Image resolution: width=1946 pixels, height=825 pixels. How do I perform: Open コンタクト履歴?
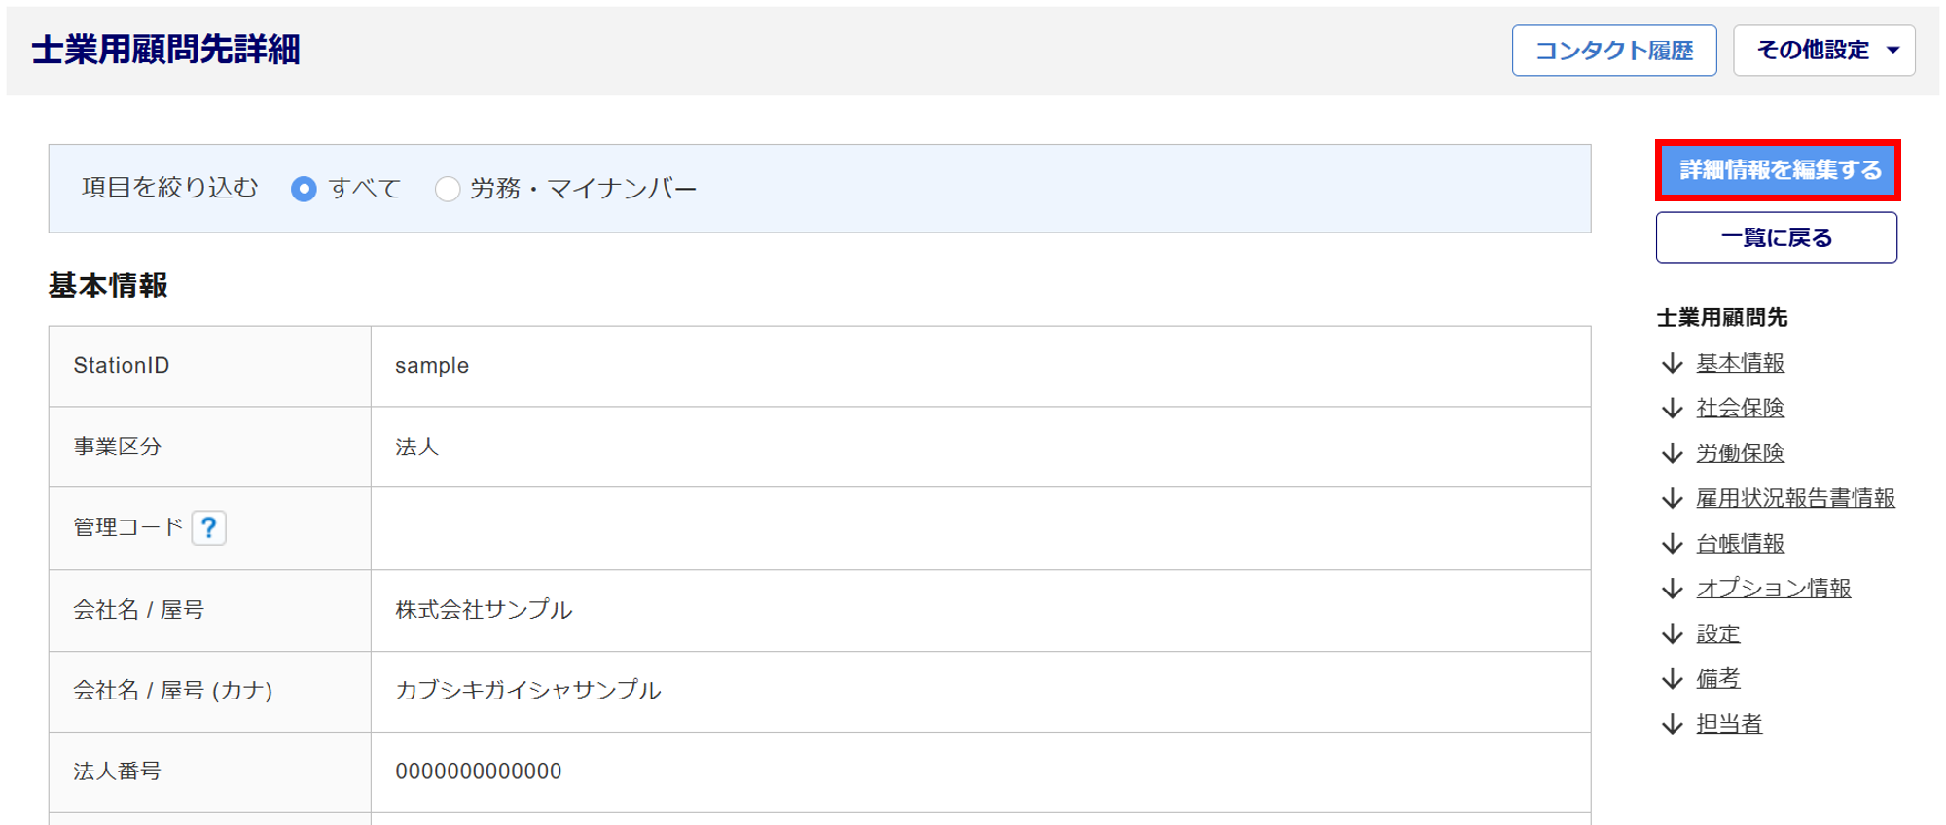click(1613, 51)
